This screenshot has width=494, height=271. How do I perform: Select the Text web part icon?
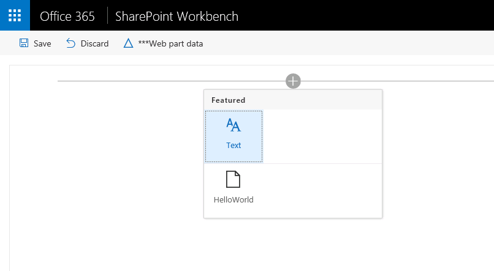pos(234,125)
